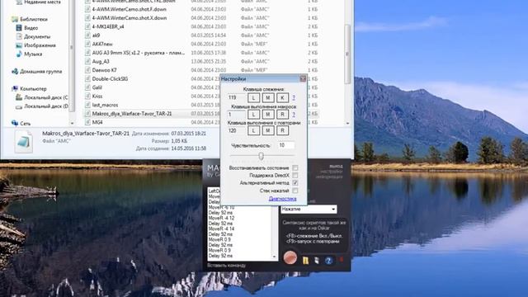
Task: Click file icon of AK47new
Action: pos(87,44)
